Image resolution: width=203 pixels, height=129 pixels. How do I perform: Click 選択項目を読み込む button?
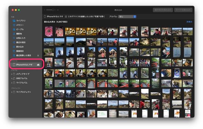pyautogui.click(x=163, y=10)
